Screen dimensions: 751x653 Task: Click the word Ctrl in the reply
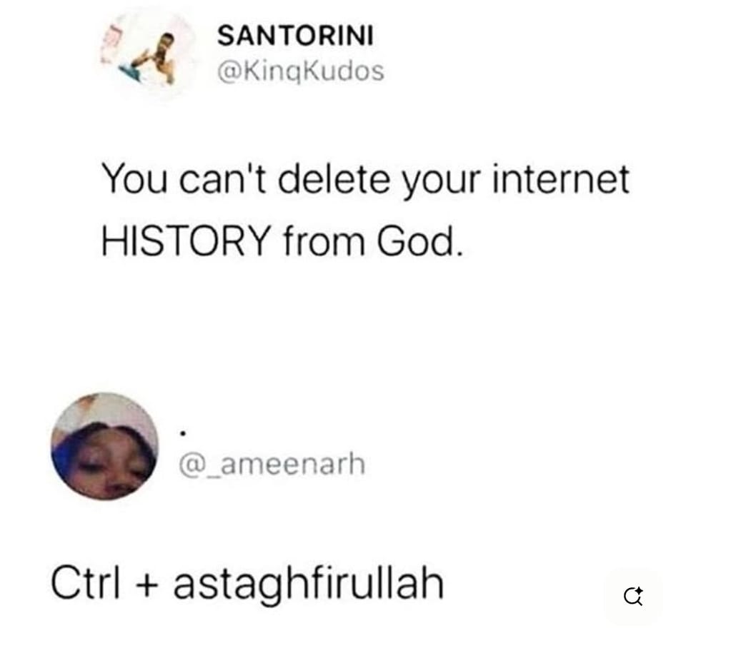pyautogui.click(x=85, y=582)
